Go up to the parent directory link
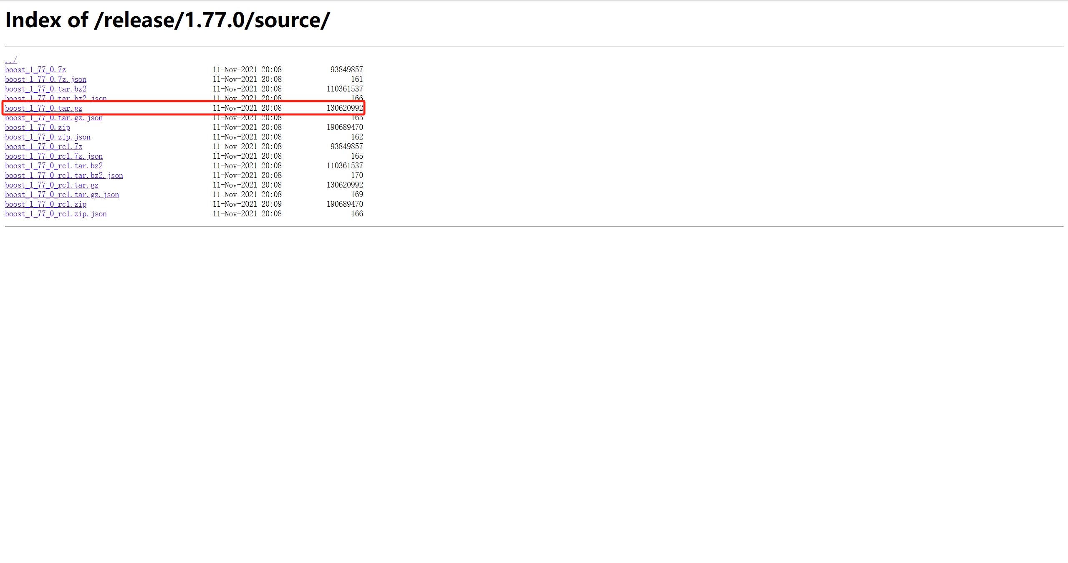The width and height of the screenshot is (1068, 563). pos(11,60)
